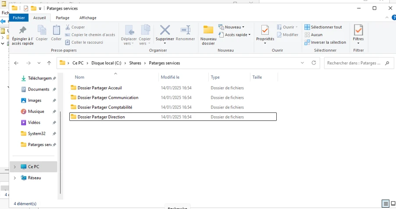396x209 pixels.
Task: Select Dossier Partager Acceuil
Action: coord(173,88)
